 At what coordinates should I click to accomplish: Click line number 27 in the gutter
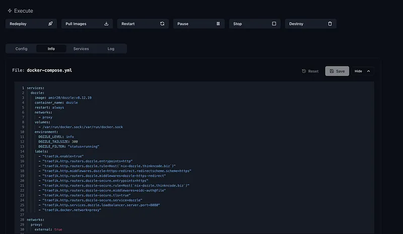click(22, 215)
